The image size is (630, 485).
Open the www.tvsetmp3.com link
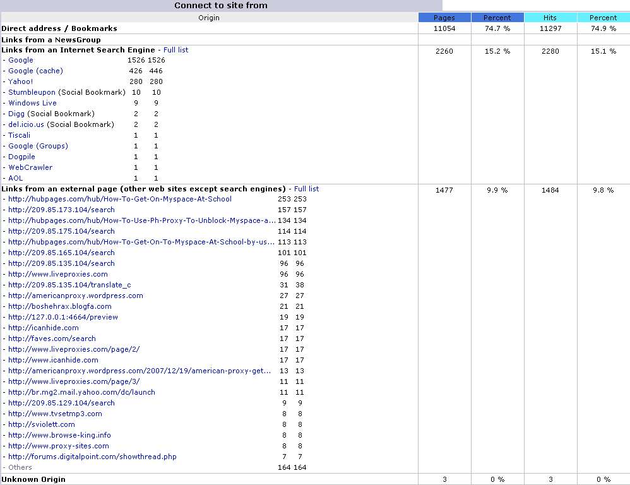pos(55,414)
